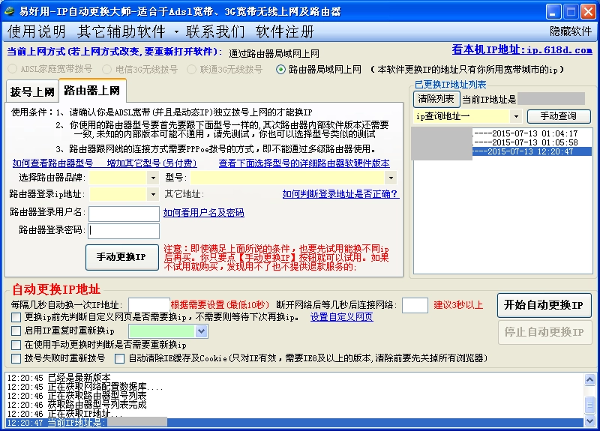
Task: Expand the router 型号 dropdown
Action: pyautogui.click(x=391, y=178)
